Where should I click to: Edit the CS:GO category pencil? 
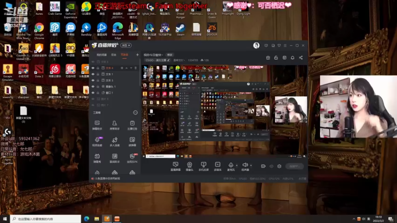coord(168,60)
